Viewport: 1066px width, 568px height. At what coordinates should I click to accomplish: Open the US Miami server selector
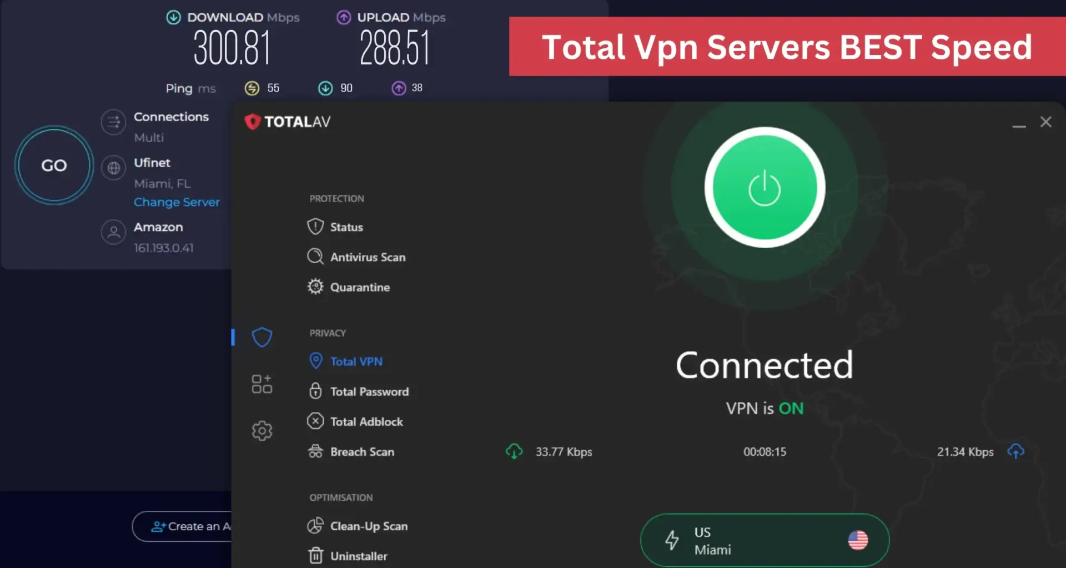pos(765,540)
